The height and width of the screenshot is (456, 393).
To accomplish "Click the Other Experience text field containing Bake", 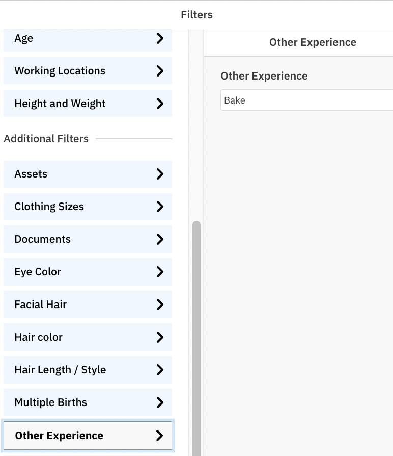I will coord(307,100).
